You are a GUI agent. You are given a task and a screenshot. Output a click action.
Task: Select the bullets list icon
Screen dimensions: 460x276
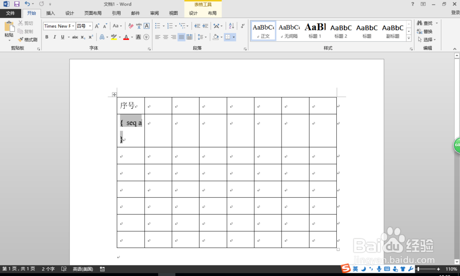[x=158, y=26]
